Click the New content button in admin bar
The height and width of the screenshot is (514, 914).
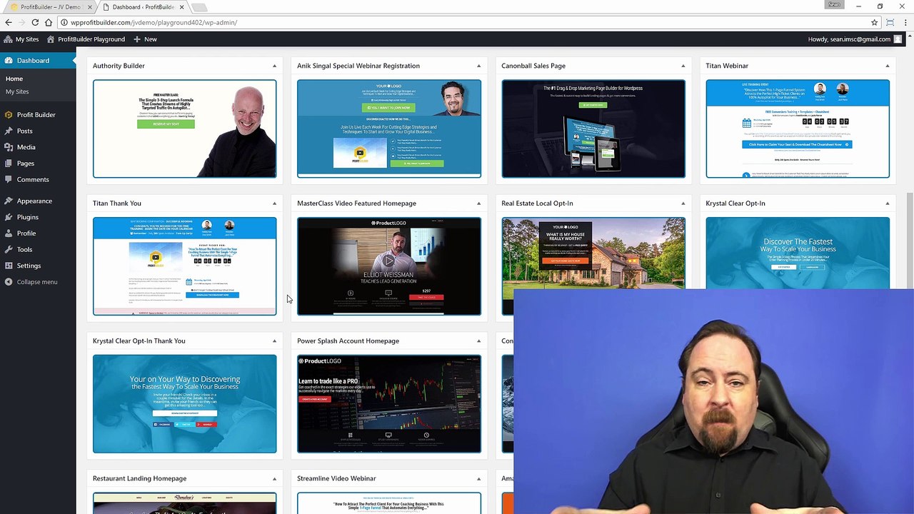coord(145,39)
